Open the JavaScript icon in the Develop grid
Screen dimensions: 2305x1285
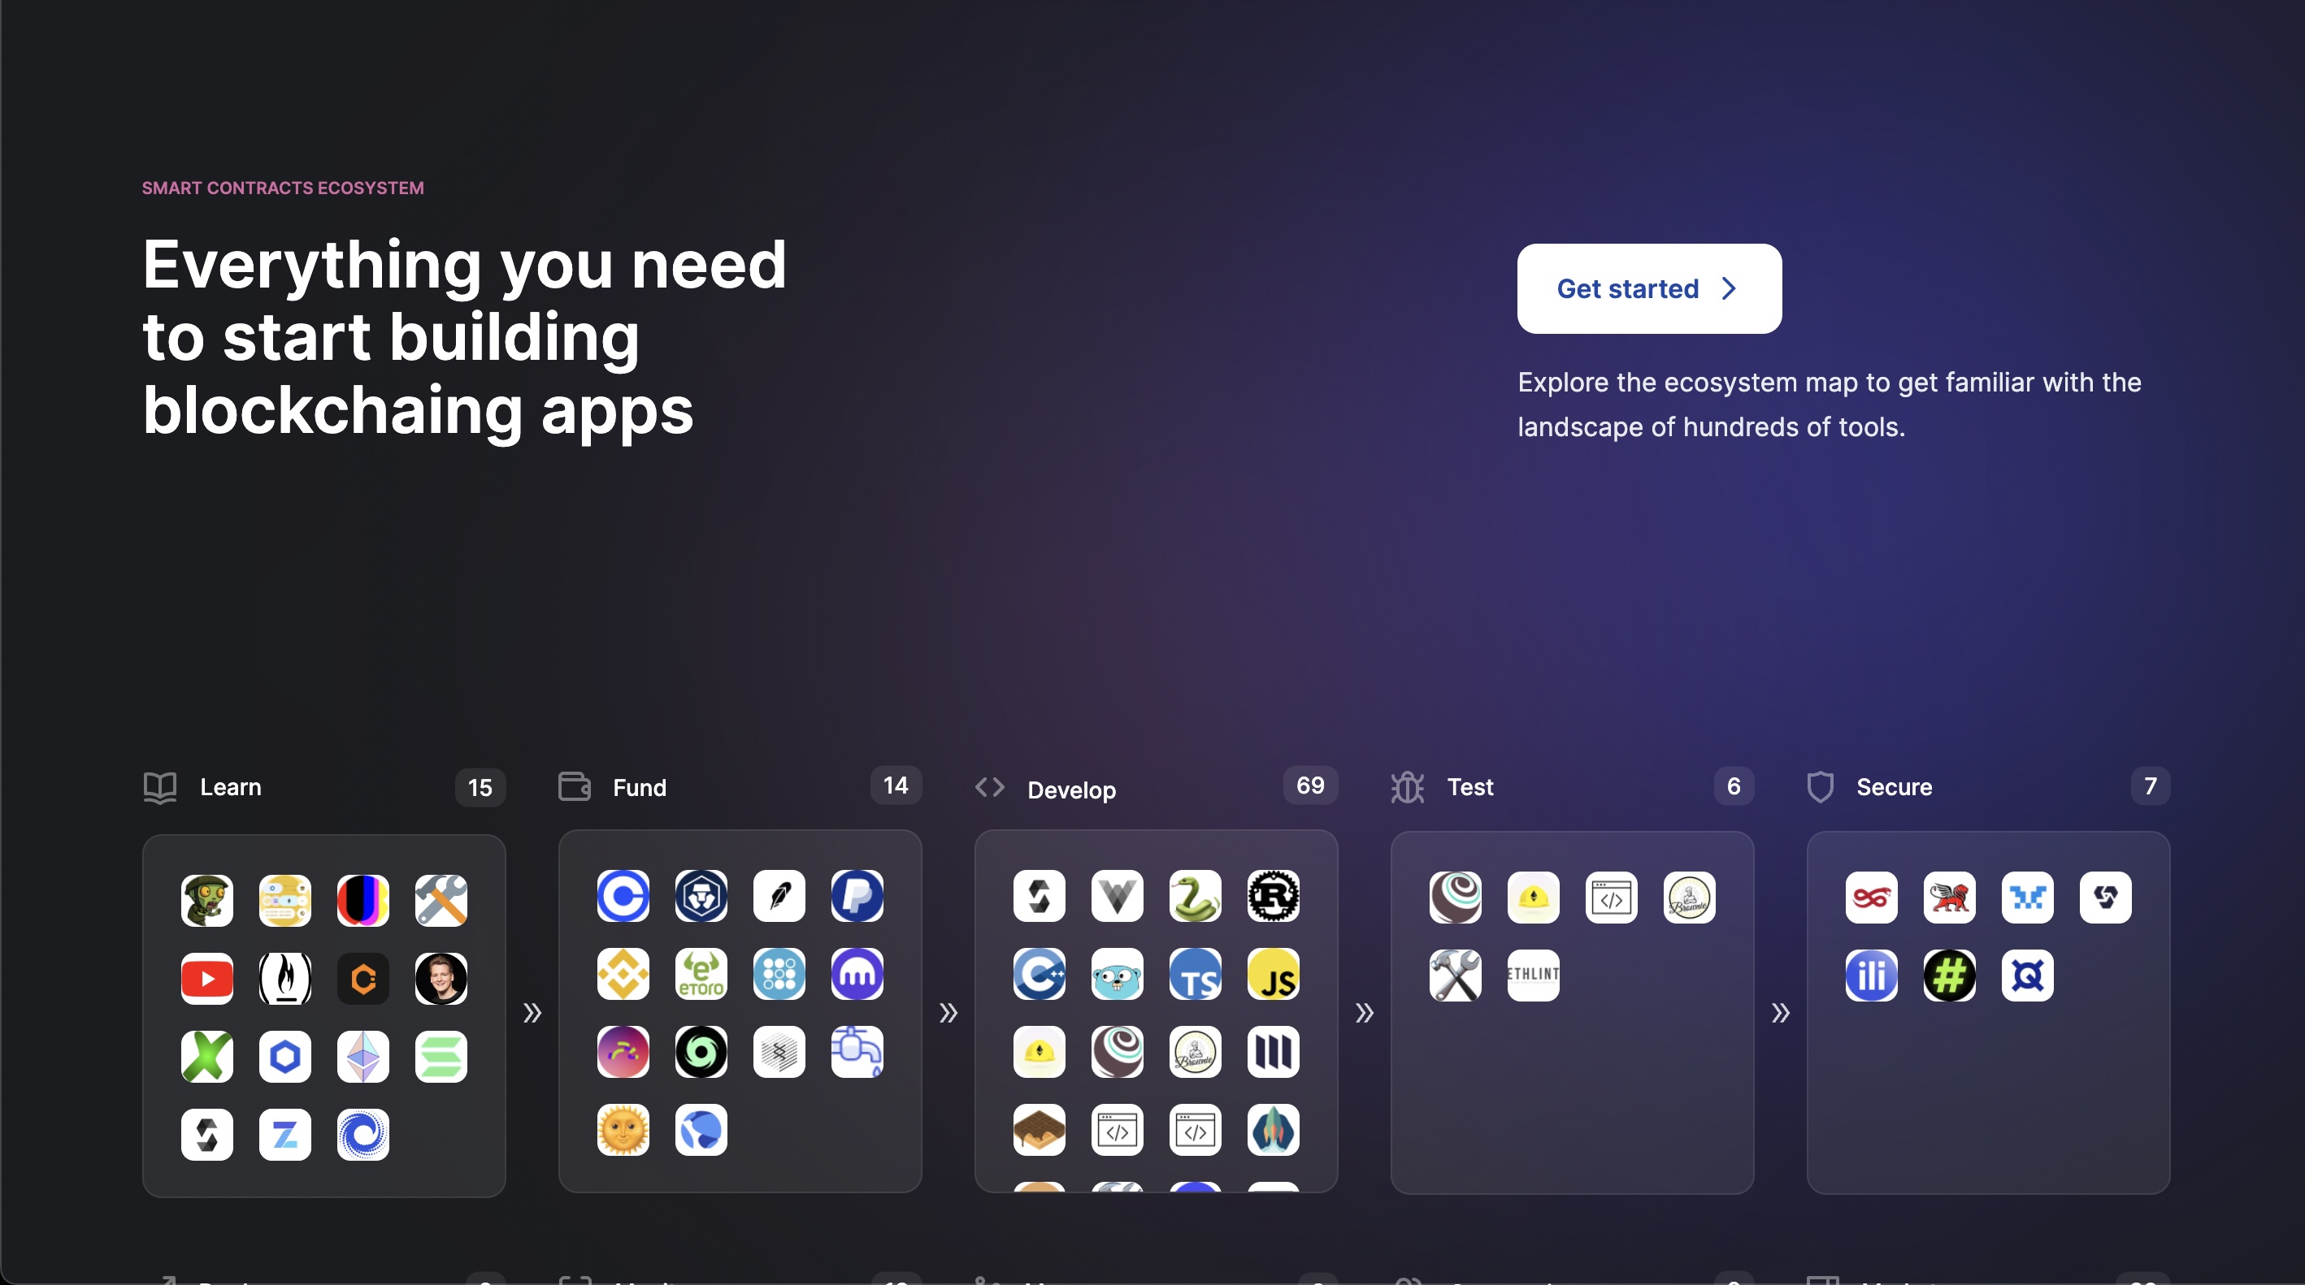pos(1274,975)
